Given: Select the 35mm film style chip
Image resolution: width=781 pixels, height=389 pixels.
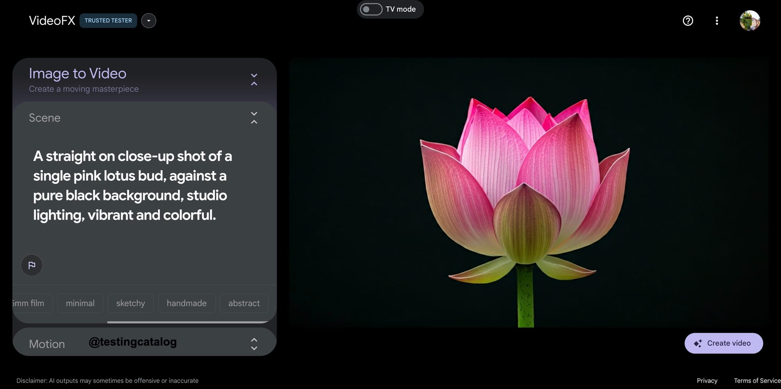Looking at the screenshot, I should point(32,303).
